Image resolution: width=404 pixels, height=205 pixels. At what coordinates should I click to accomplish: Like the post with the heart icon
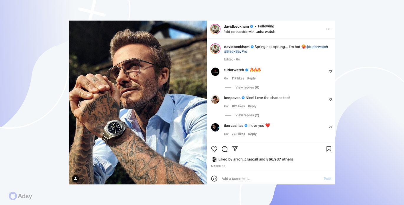(214, 149)
